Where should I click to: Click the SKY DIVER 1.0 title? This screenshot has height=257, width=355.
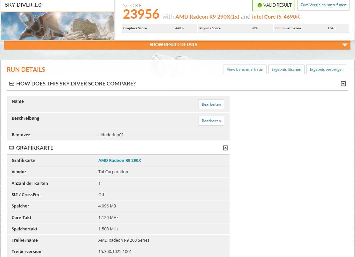tap(23, 5)
